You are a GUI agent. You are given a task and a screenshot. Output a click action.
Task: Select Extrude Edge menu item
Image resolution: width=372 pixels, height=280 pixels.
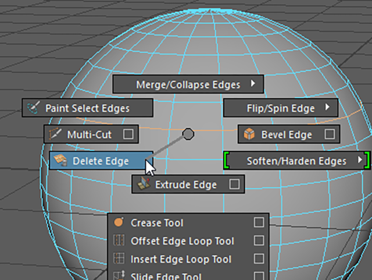point(188,184)
